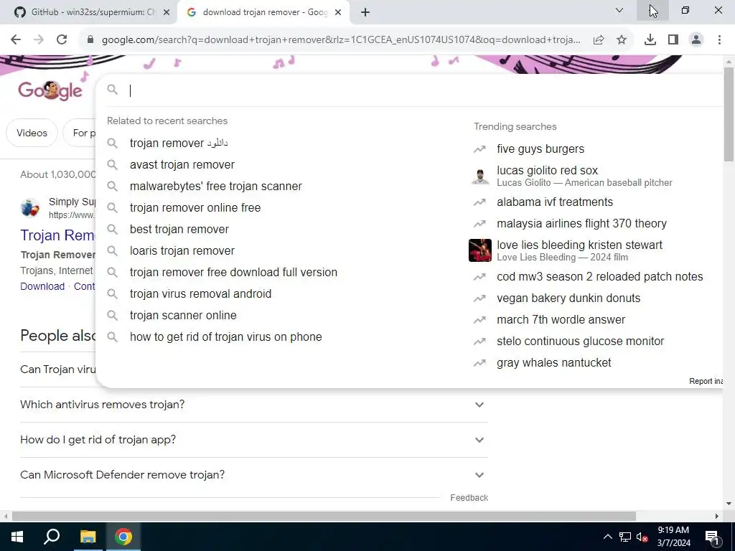Click the network tray icon
The height and width of the screenshot is (551, 735).
pos(625,537)
